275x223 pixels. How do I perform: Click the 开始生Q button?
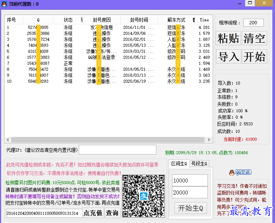click(191, 208)
